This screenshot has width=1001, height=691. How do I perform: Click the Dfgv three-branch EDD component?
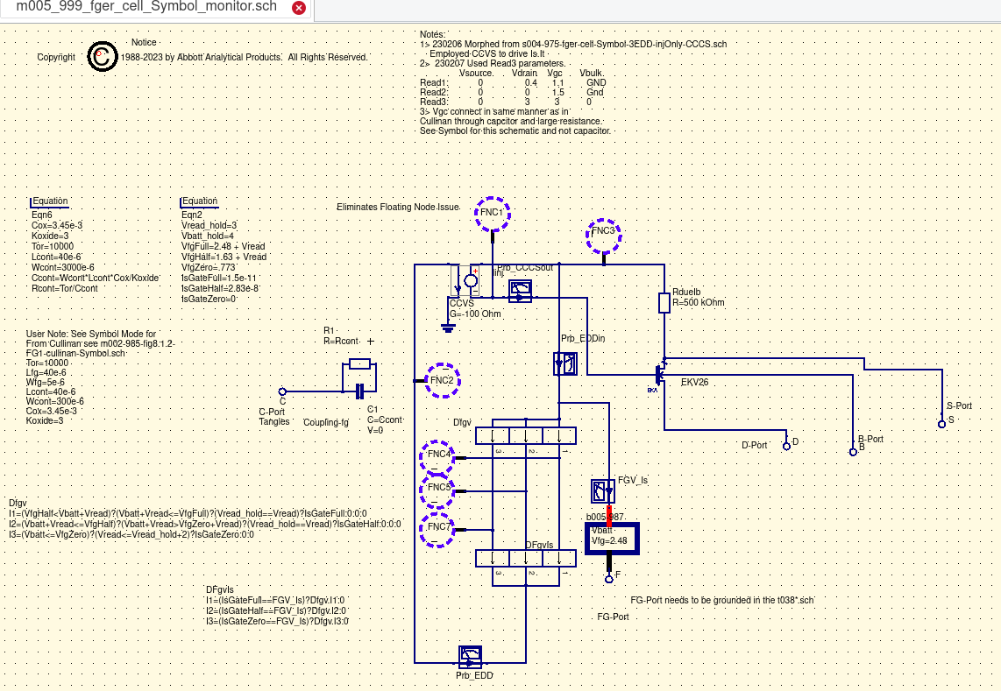click(x=525, y=435)
